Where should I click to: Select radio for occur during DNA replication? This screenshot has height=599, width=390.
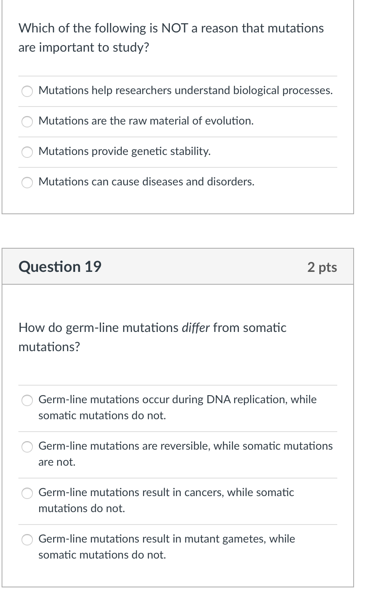coord(27,400)
